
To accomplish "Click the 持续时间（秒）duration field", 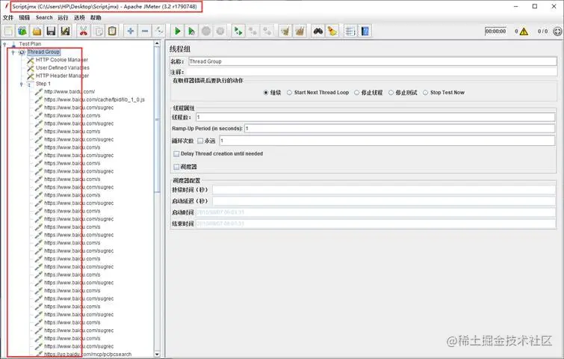I will click(x=384, y=190).
